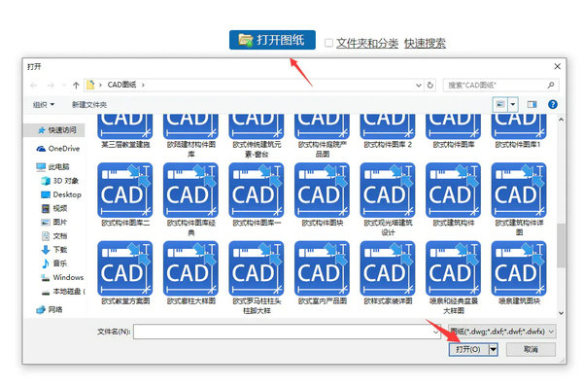
Task: Open the address bar history dropdown
Action: (x=418, y=86)
